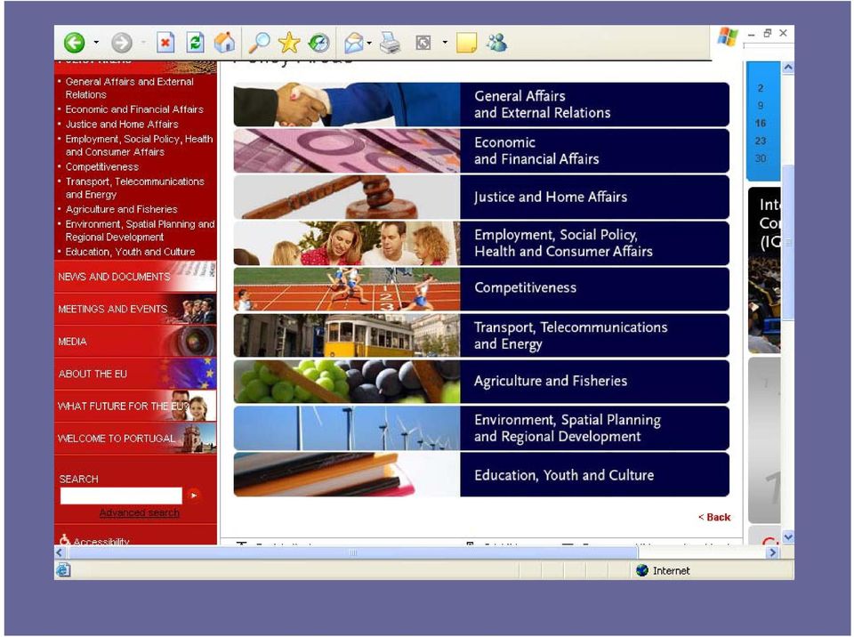This screenshot has width=854, height=637.
Task: Open sidebar link Competitiveness
Action: 102,166
